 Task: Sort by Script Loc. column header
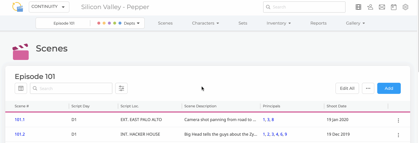[130, 106]
